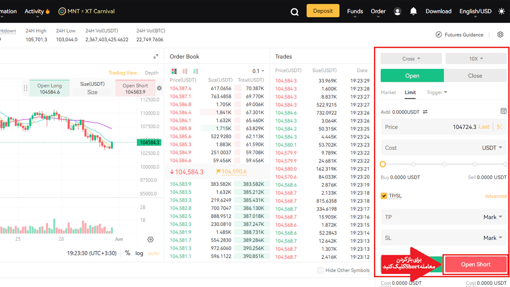Open the chart settings hexagon icon

[x=150, y=240]
